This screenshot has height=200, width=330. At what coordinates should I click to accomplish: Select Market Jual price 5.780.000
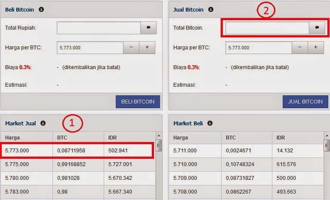click(x=17, y=178)
